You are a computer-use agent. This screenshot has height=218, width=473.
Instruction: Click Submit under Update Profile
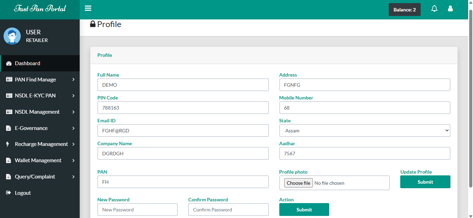425,182
